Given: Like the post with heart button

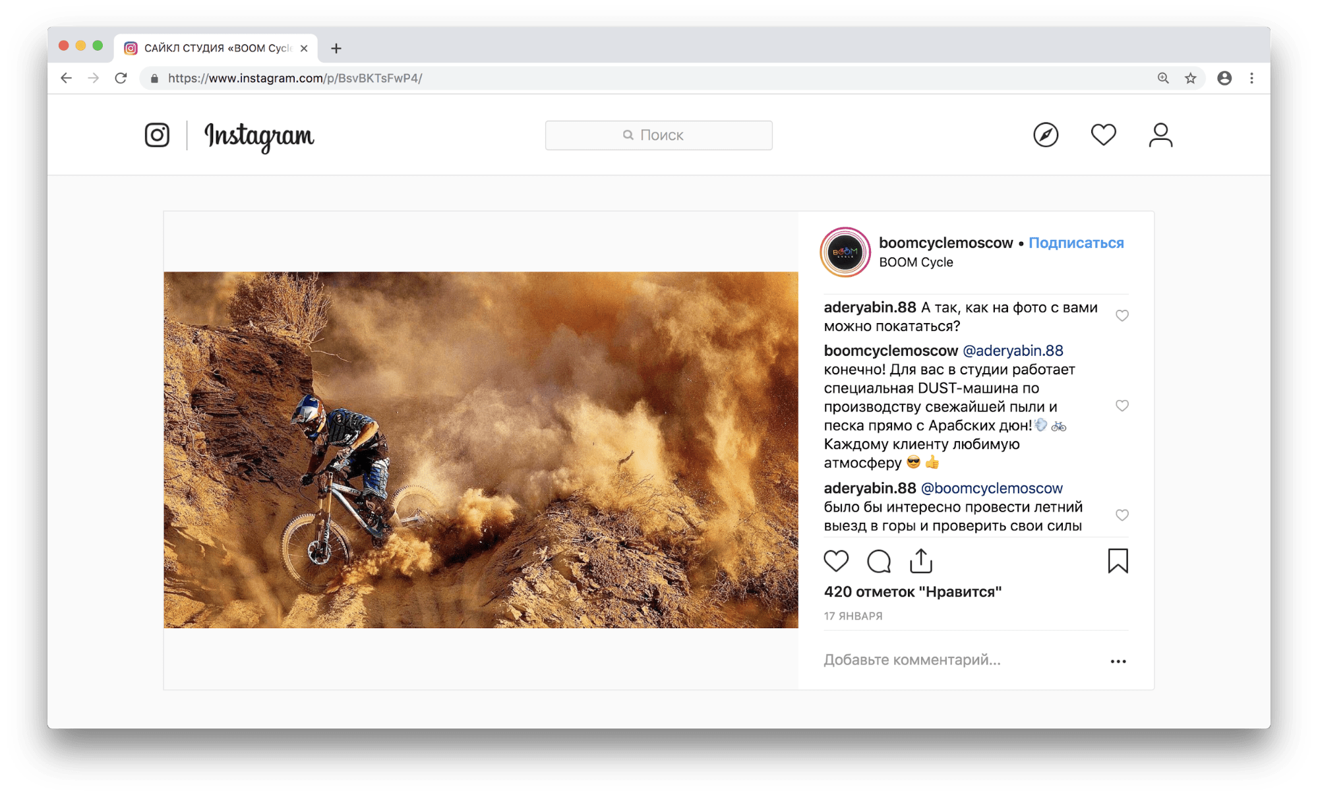Looking at the screenshot, I should [x=836, y=562].
